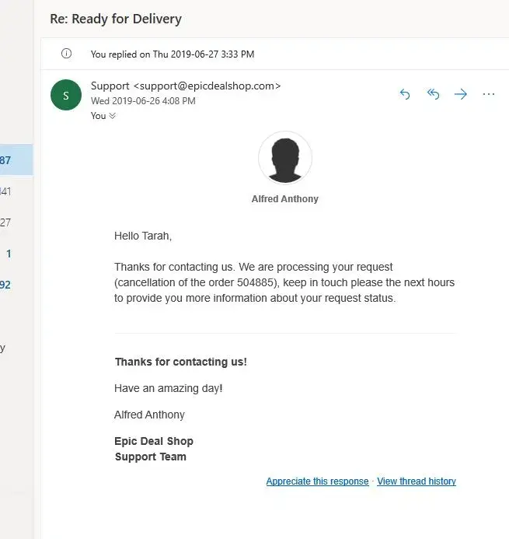
Task: Click Alfred Anthony's profile silhouette picture
Action: (x=285, y=158)
